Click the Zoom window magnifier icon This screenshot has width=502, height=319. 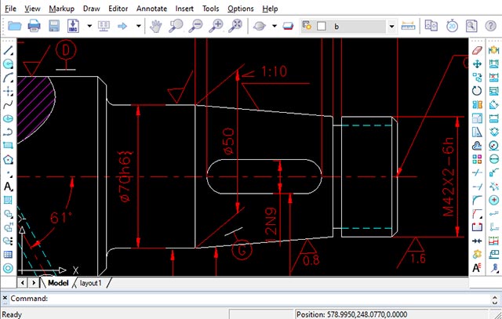(176, 26)
